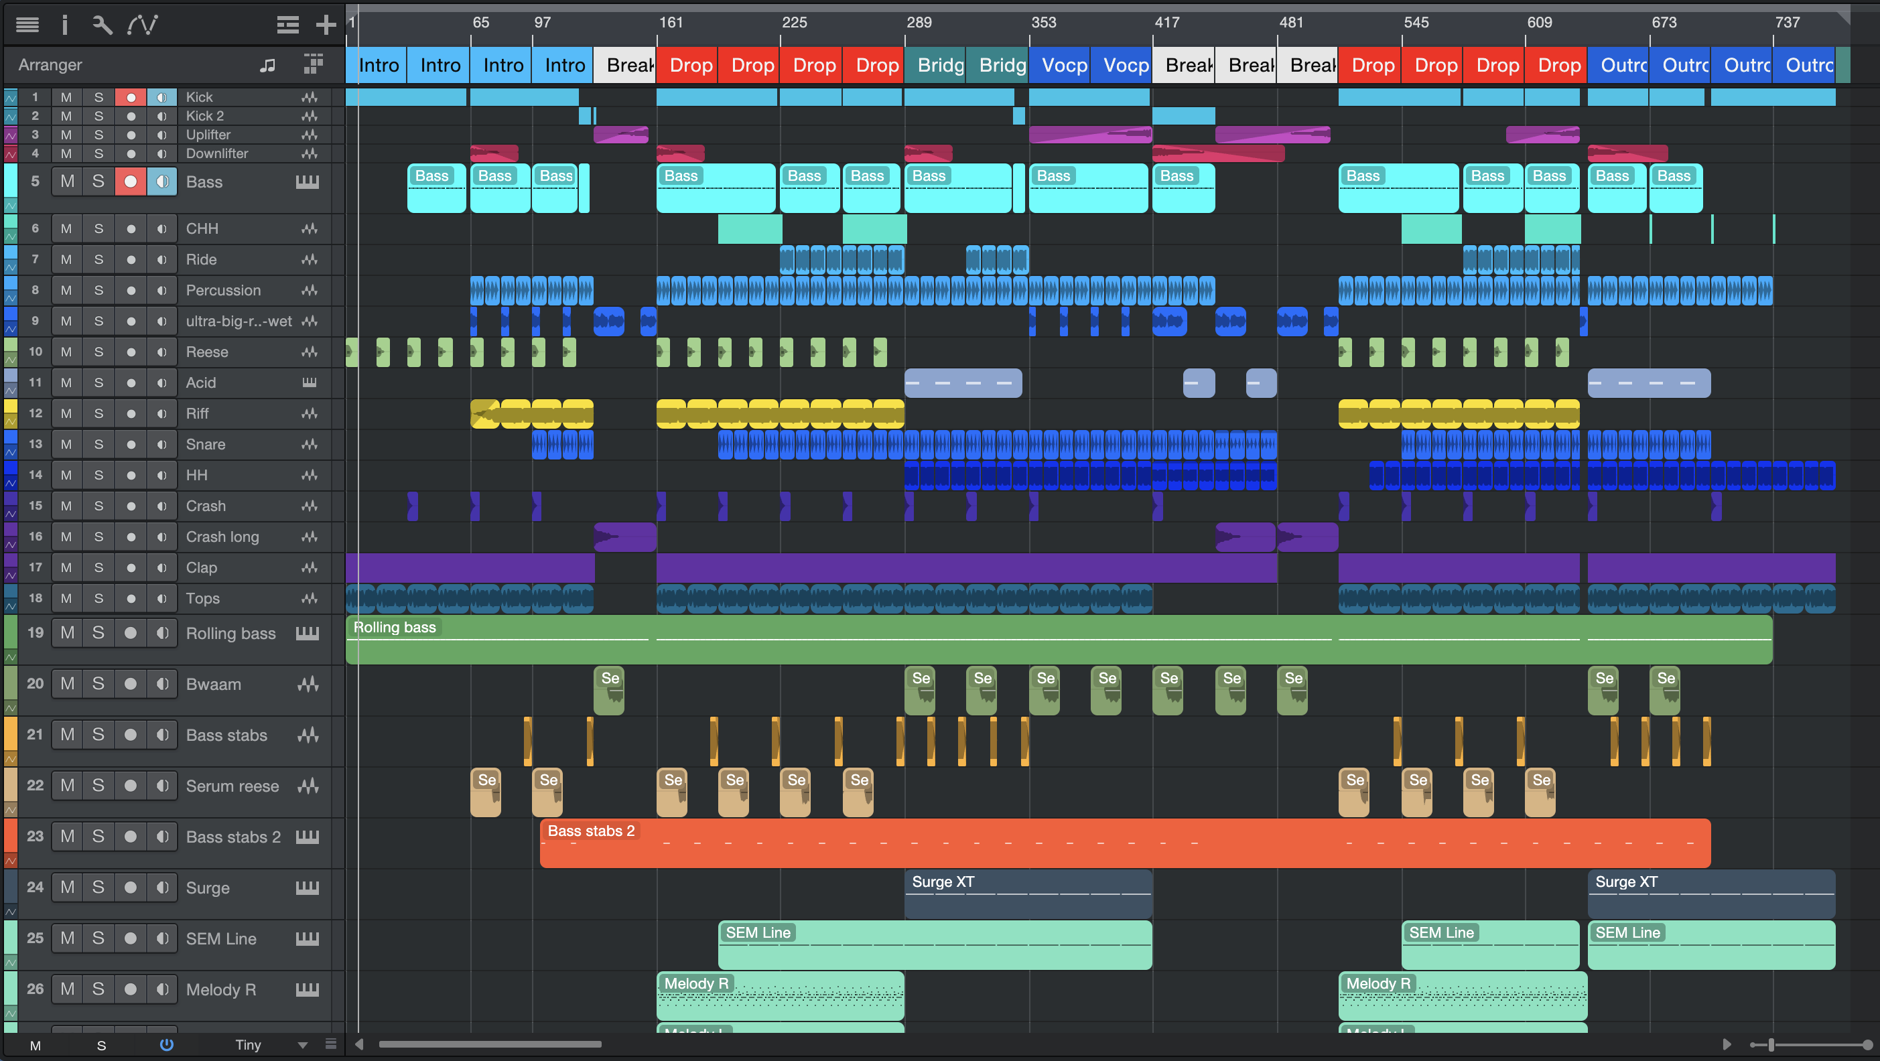Toggle monitor on Kick track

[162, 97]
